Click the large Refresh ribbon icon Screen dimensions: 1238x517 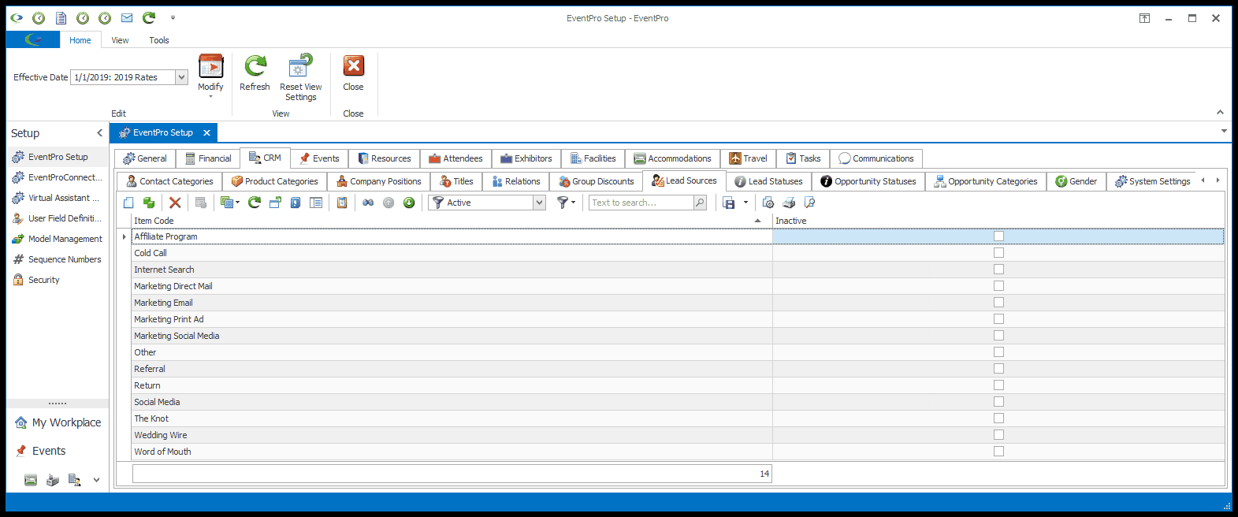coord(255,66)
